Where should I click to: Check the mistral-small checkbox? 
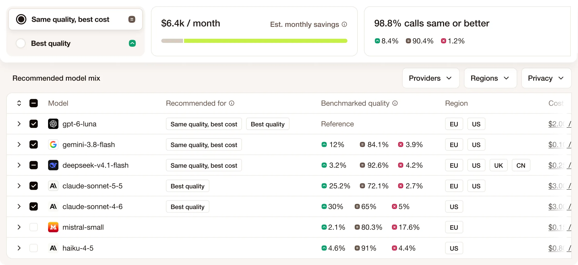(34, 227)
